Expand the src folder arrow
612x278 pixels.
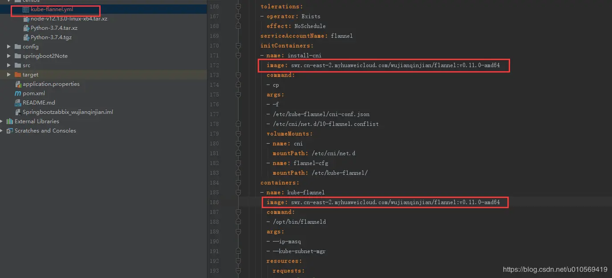[9, 65]
